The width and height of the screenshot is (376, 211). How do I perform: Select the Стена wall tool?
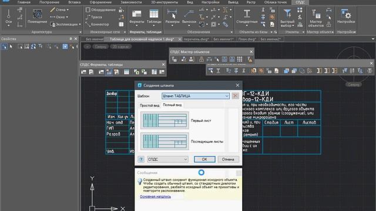coord(58,10)
